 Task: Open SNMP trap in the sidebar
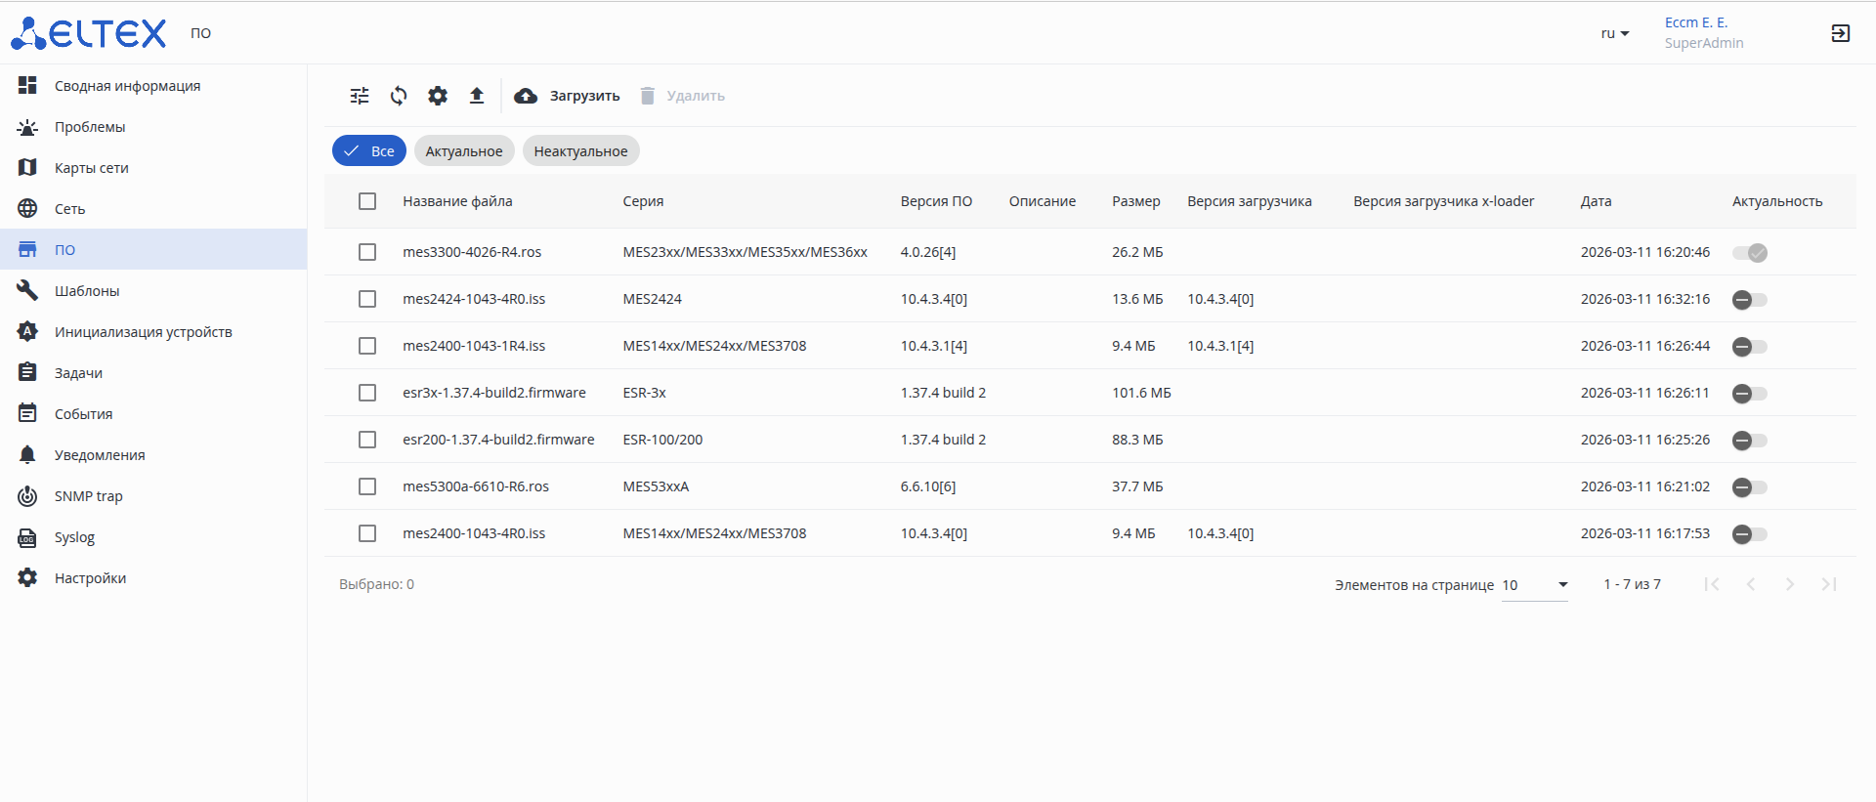[x=88, y=496]
